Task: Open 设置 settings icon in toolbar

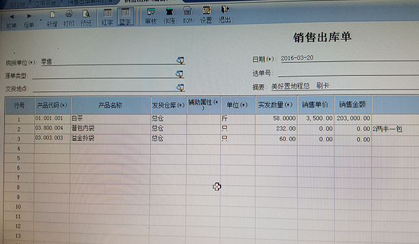Action: coord(206,15)
